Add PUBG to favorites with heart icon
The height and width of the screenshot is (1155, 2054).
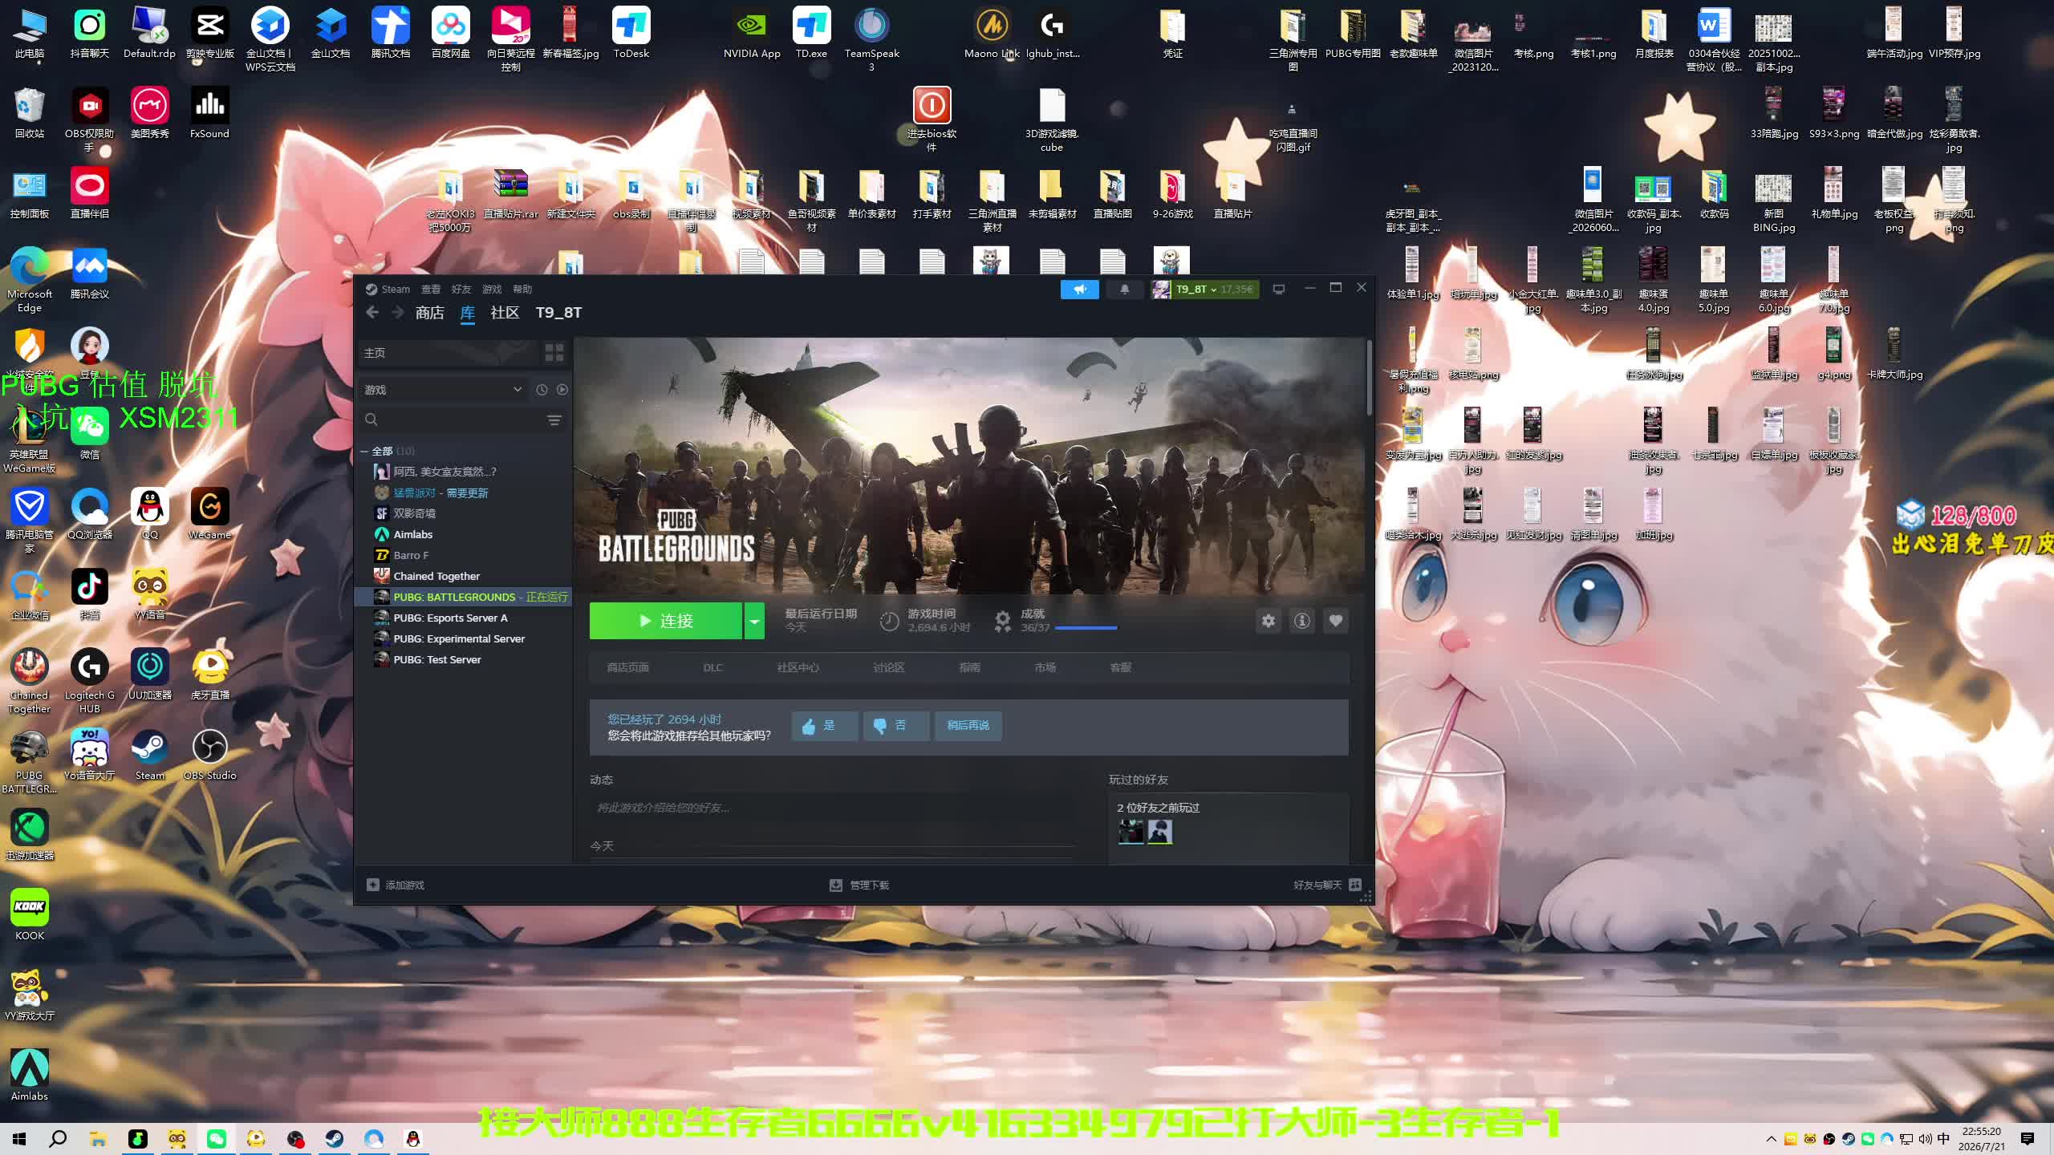(x=1335, y=621)
